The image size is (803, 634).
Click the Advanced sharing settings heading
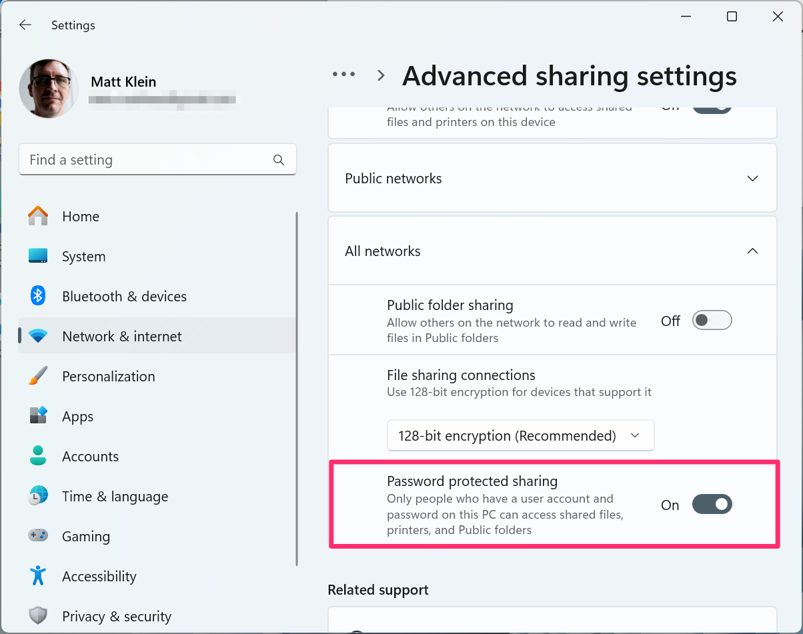[570, 76]
